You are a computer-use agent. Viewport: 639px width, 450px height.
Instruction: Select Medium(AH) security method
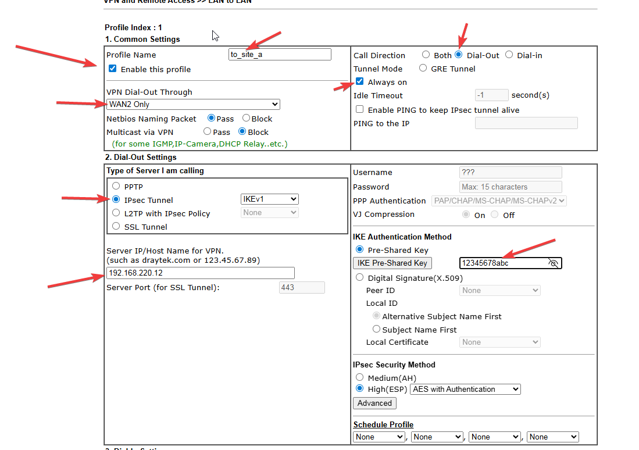pyautogui.click(x=359, y=377)
